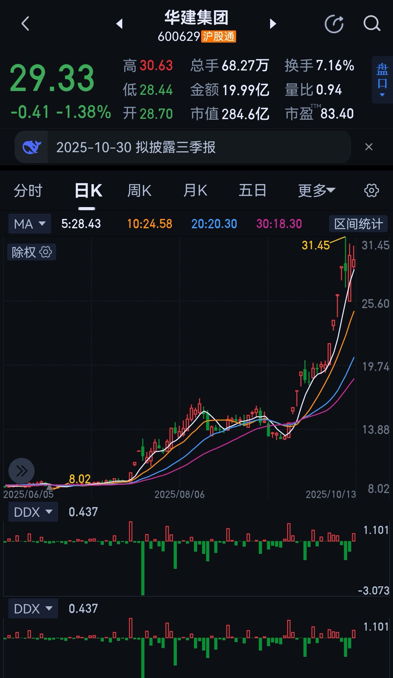Open the first DDX indicator dropdown
The height and width of the screenshot is (678, 393).
coord(33,512)
